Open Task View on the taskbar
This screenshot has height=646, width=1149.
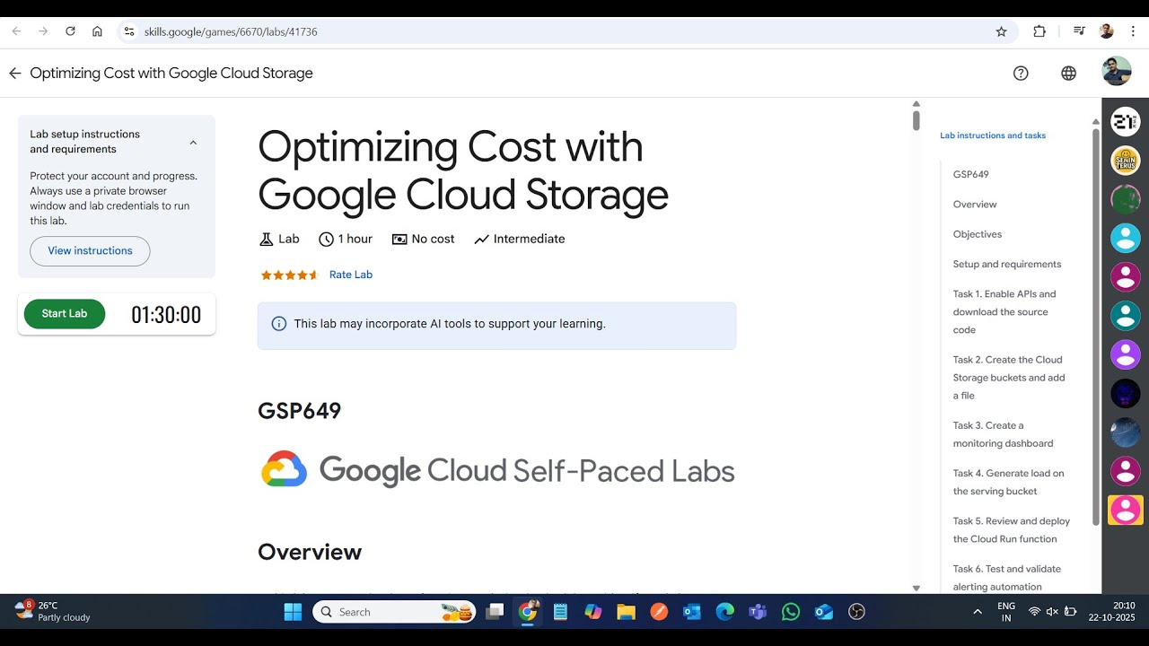click(495, 612)
